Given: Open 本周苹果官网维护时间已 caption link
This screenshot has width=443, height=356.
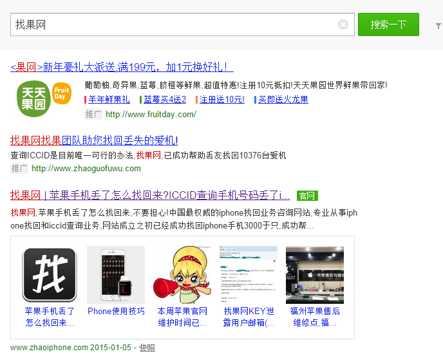Looking at the screenshot, I should (x=182, y=317).
